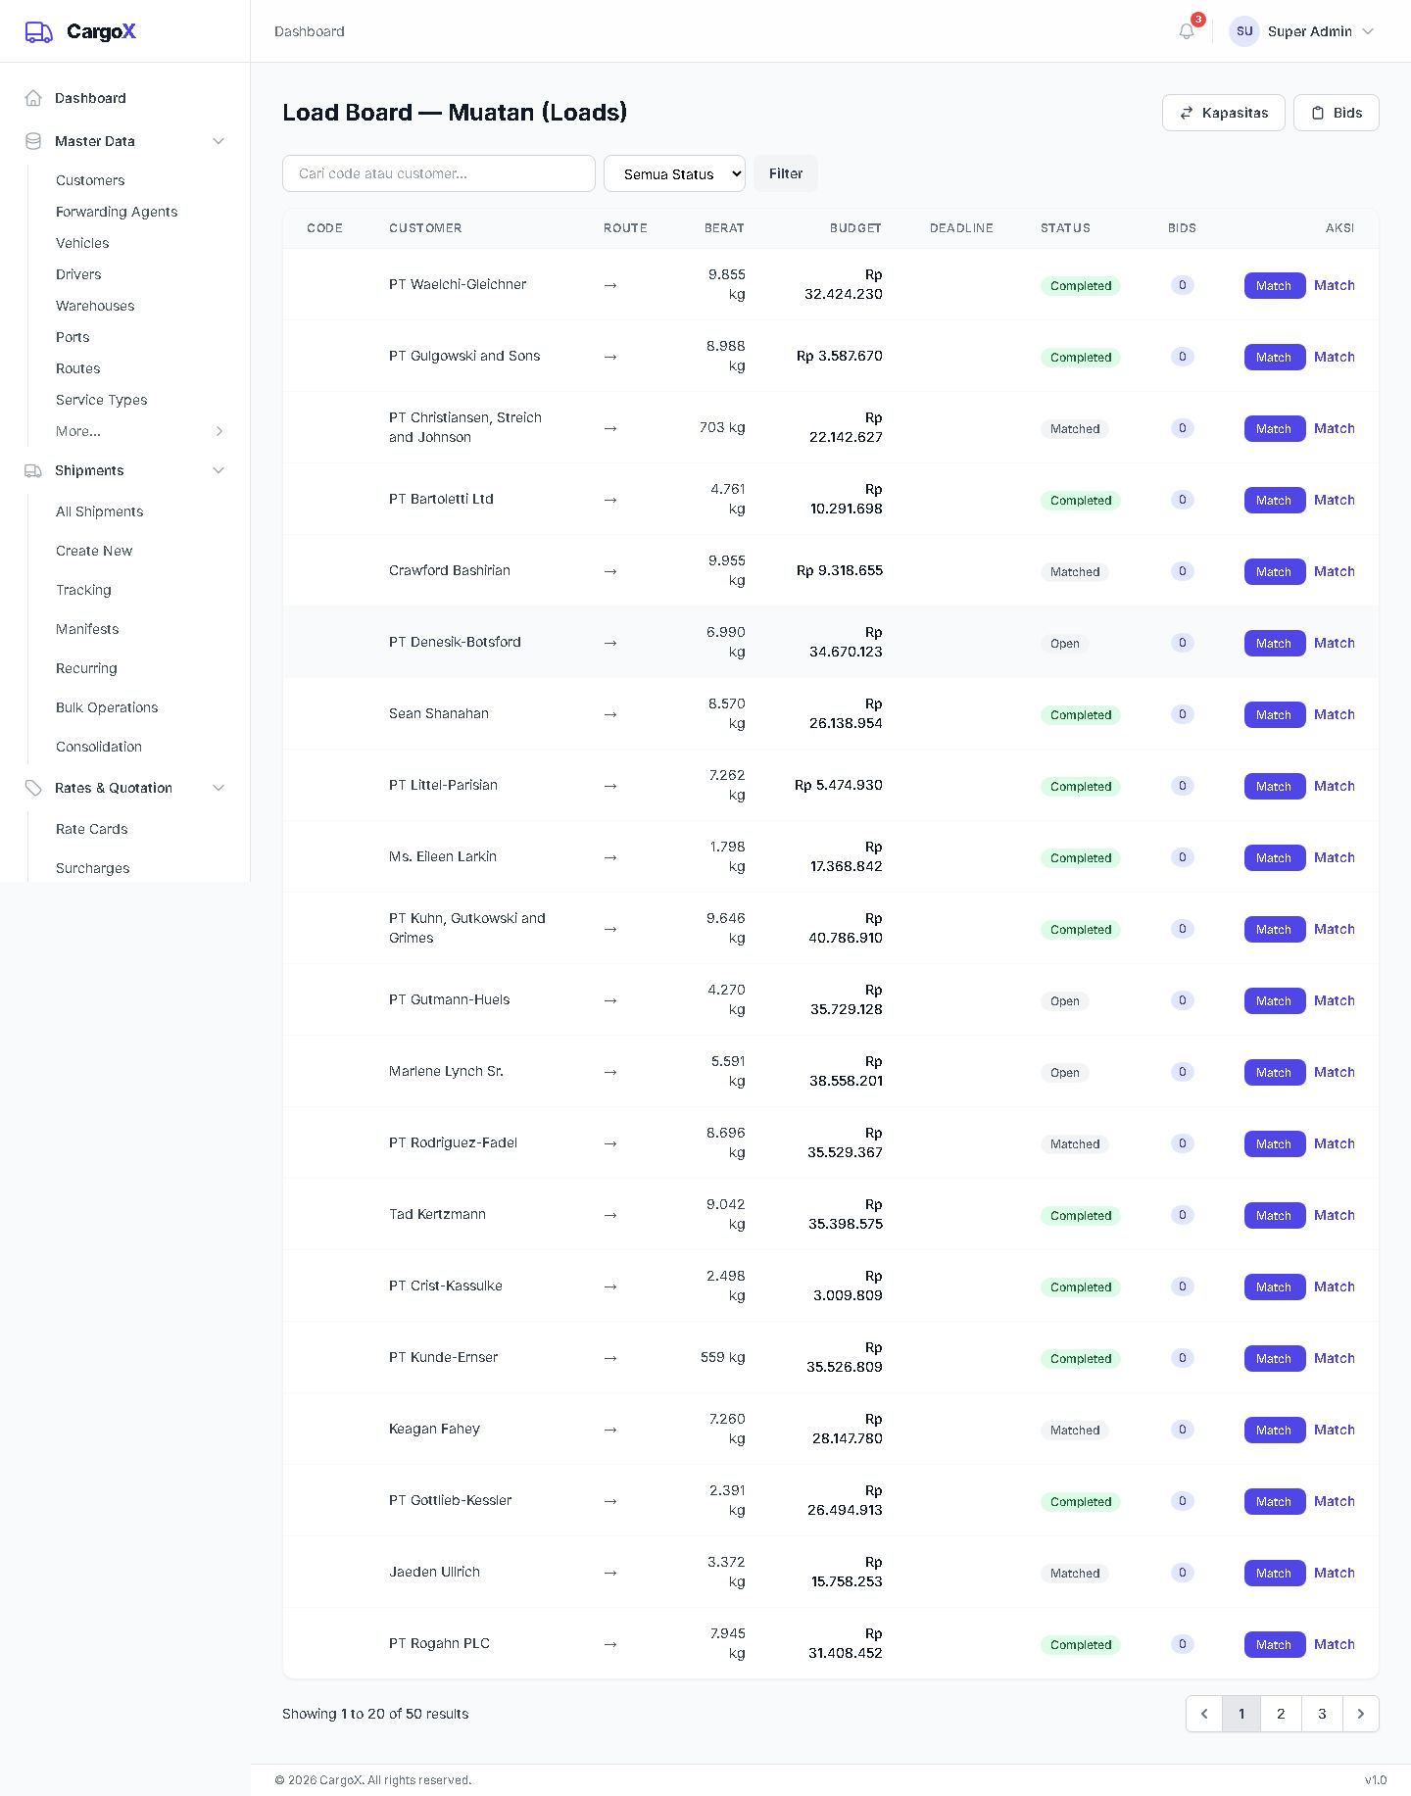The width and height of the screenshot is (1411, 1796).
Task: Collapse the Master Data section chevron
Action: coord(219,141)
